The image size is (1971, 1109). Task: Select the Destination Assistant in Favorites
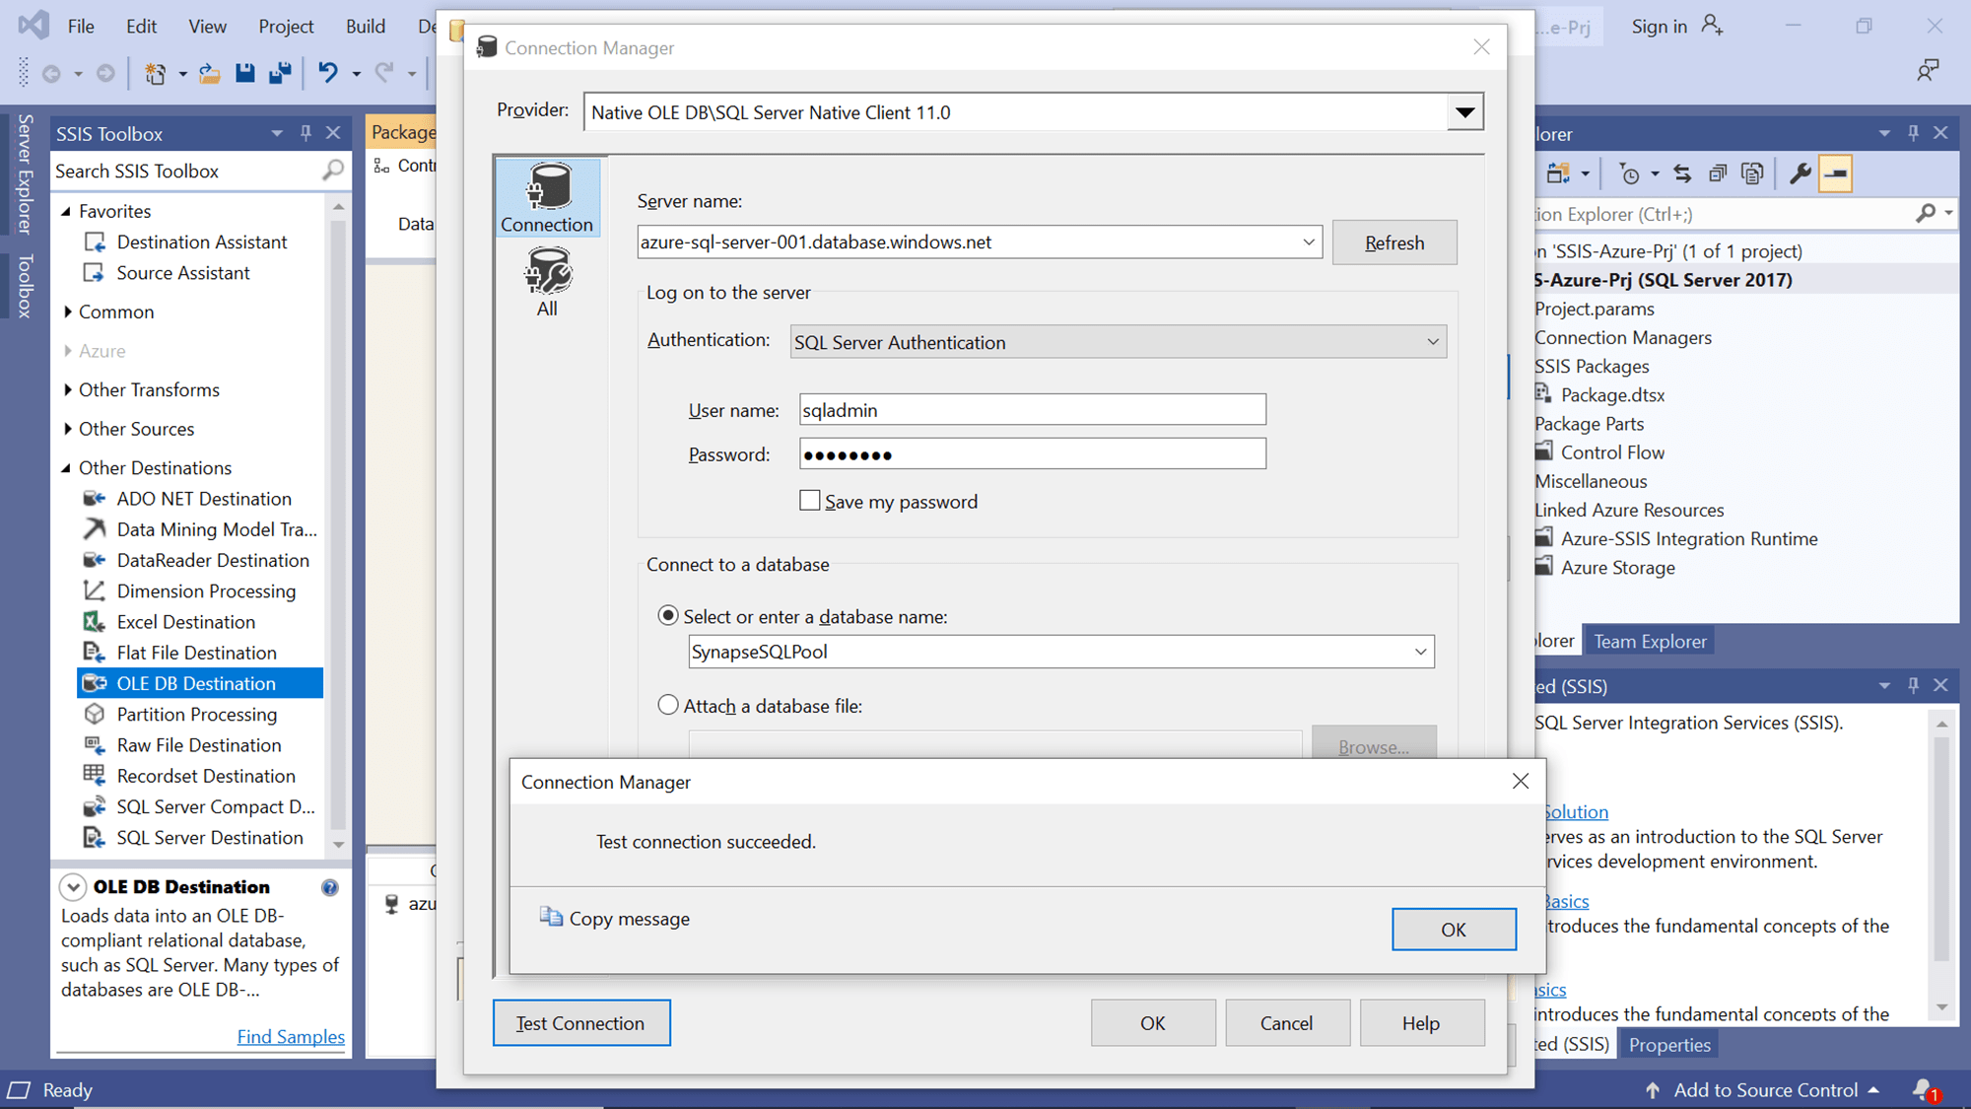202,242
